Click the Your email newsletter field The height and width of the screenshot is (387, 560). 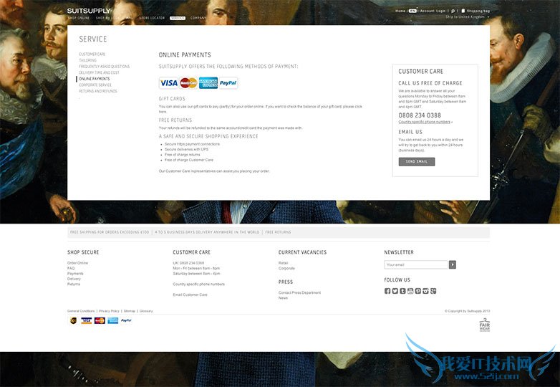pos(417,264)
